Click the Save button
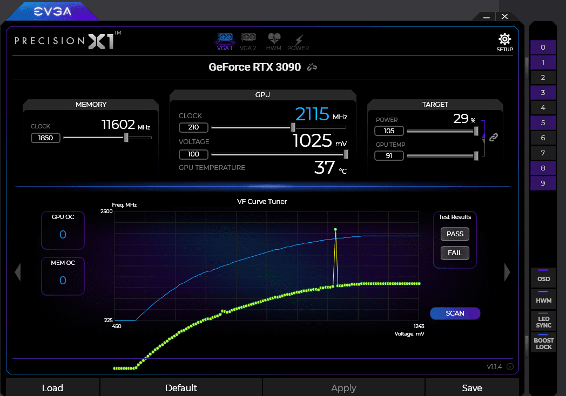 point(472,388)
